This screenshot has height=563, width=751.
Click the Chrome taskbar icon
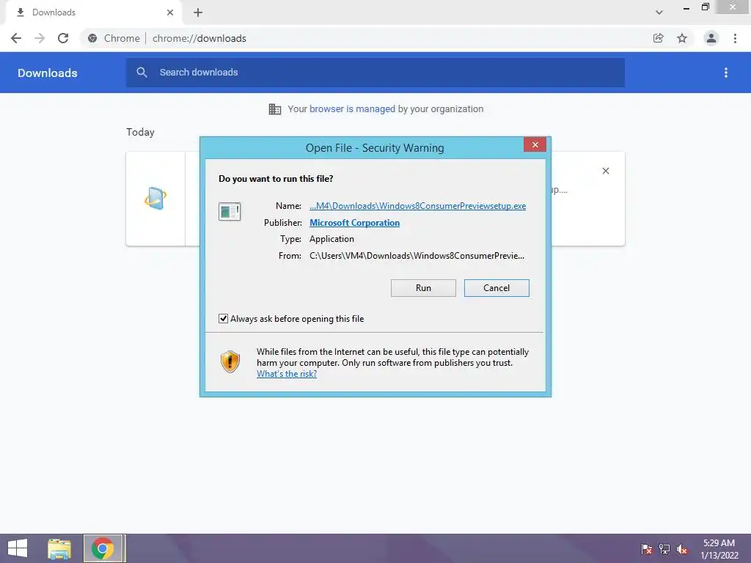pyautogui.click(x=103, y=548)
